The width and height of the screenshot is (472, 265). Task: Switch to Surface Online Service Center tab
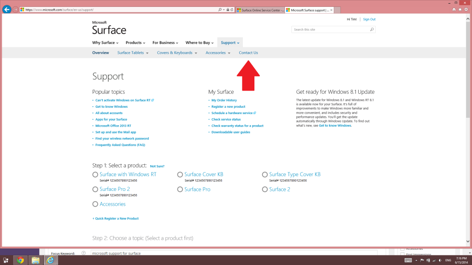pyautogui.click(x=260, y=10)
